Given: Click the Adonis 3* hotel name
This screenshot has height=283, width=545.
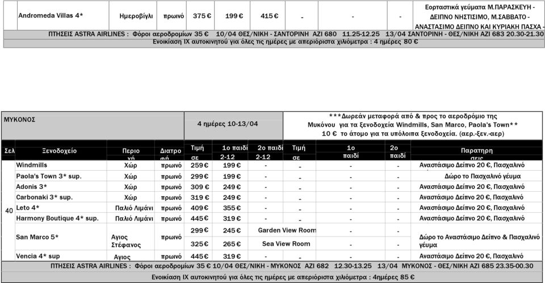Looking at the screenshot, I should [31, 187].
